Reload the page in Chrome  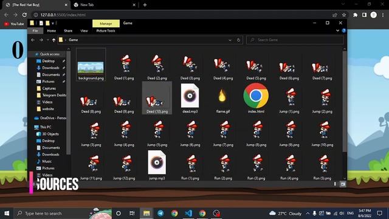(x=24, y=15)
